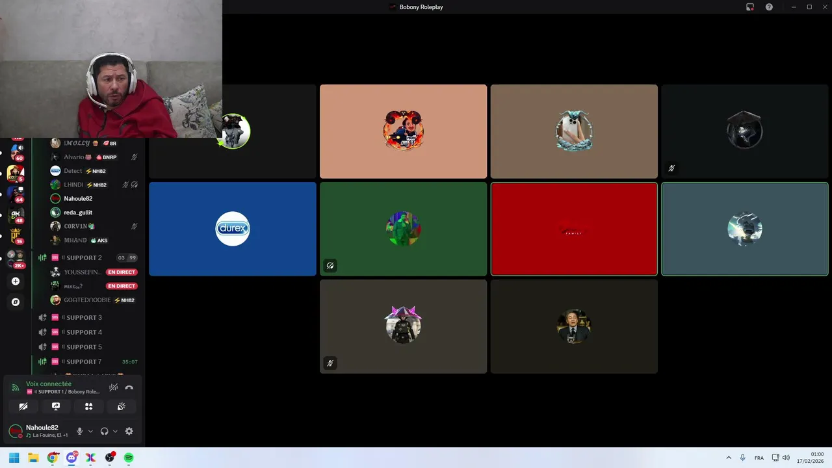Click the speaker icon beside SUPPORT 3

(x=42, y=317)
